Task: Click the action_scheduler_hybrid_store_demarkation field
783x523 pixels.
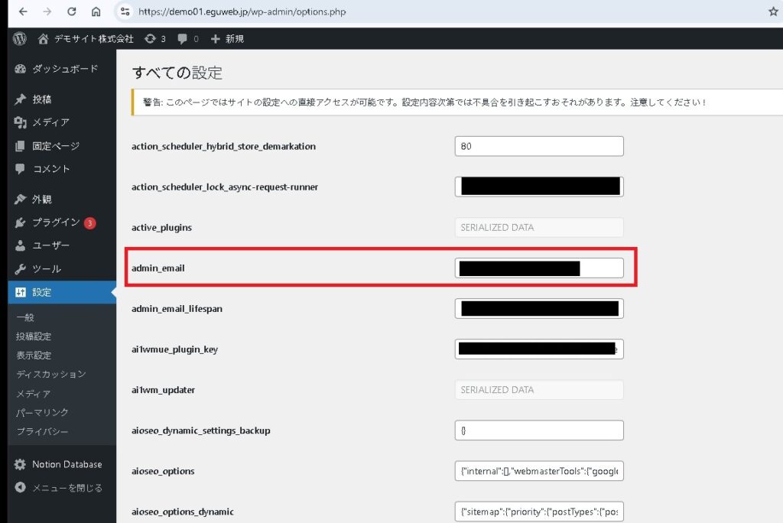Action: click(538, 146)
